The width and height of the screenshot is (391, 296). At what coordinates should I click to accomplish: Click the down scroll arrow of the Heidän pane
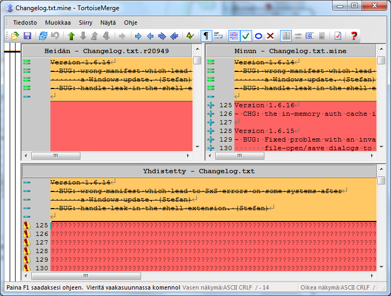coord(197,147)
